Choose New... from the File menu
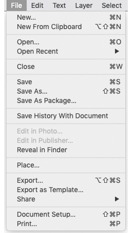This screenshot has height=233, width=132. point(66,17)
